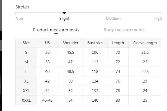Click the 46-48 US size cell
Screen dimensions: 167x111
(47, 100)
